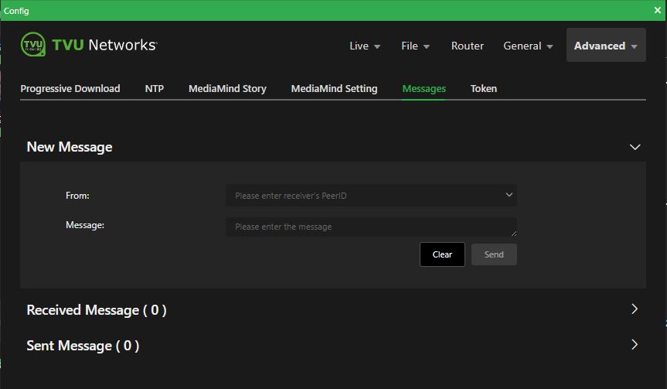Expand the Sent Message section arrow

tap(635, 345)
